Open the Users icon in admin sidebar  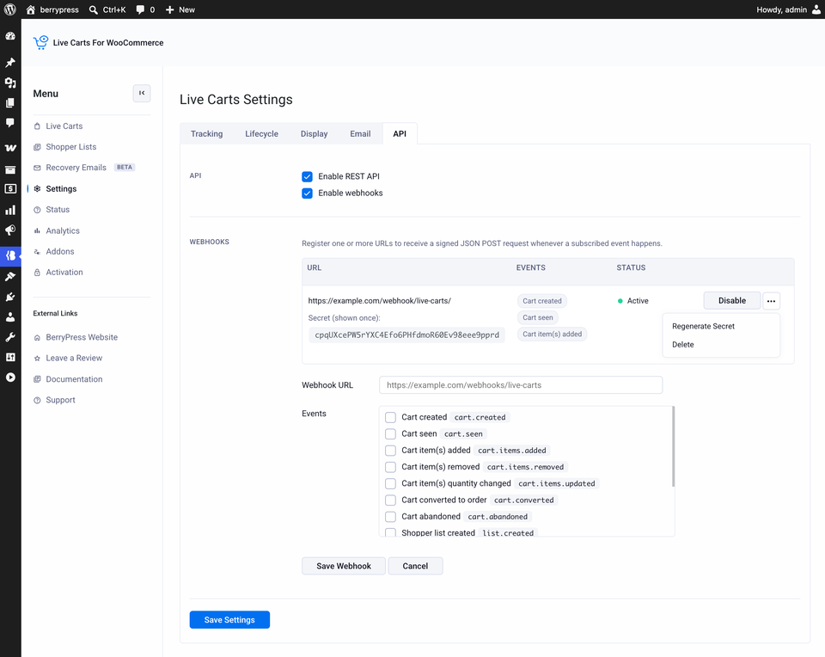pos(10,317)
